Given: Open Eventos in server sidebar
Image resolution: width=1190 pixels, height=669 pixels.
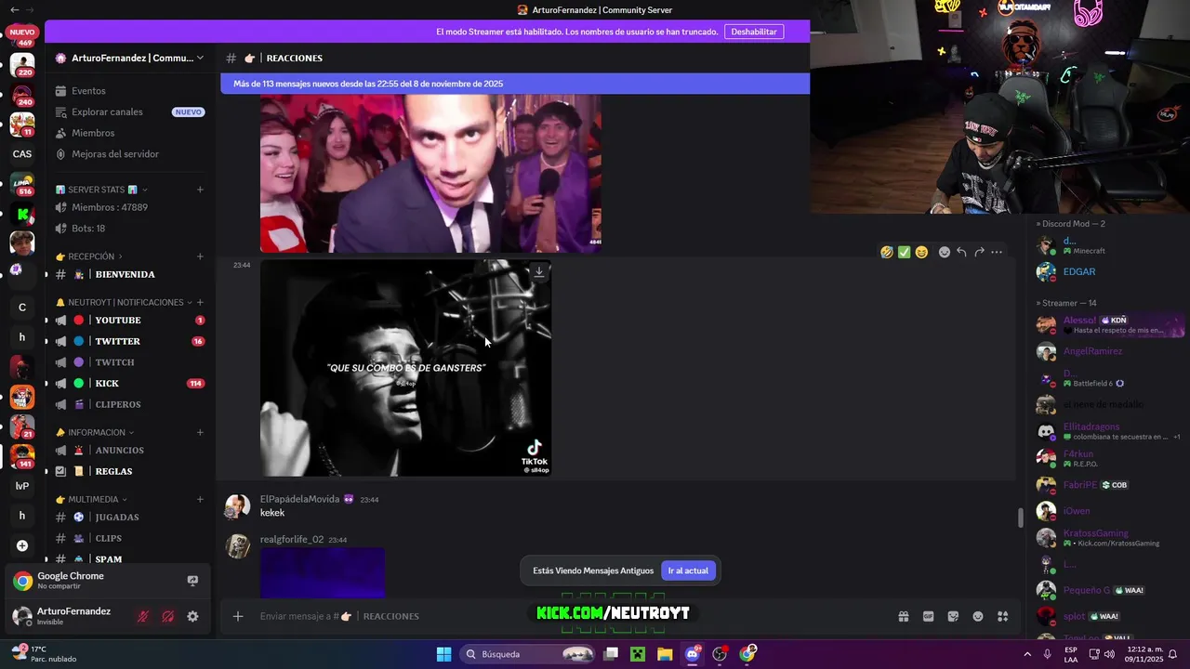Looking at the screenshot, I should point(130,91).
